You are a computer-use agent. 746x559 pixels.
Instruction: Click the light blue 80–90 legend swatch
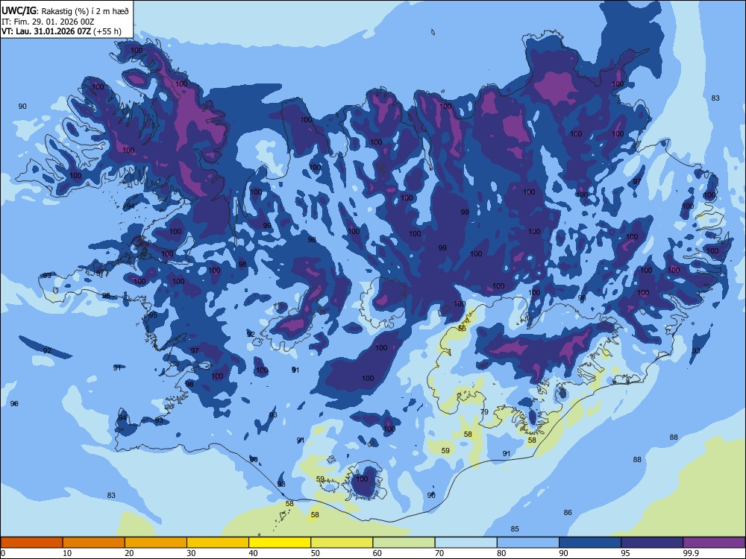[528, 543]
